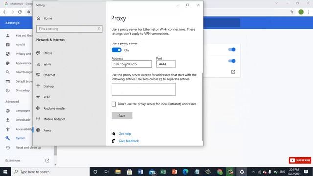
Task: Open Downloads in Chrome settings
Action: point(23,120)
